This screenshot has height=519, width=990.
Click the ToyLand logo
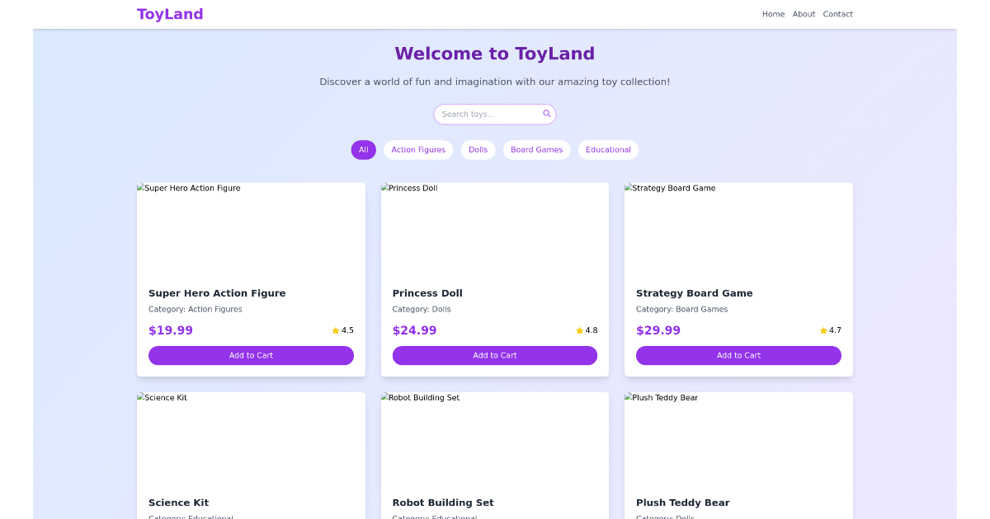tap(169, 14)
